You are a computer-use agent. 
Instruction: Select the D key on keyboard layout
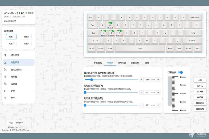[119, 33]
